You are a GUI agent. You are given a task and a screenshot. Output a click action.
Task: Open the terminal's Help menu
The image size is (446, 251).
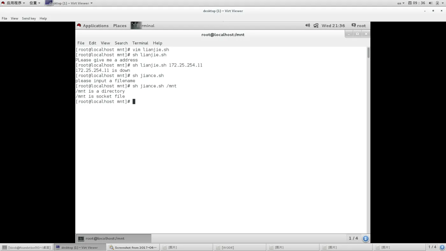[157, 43]
